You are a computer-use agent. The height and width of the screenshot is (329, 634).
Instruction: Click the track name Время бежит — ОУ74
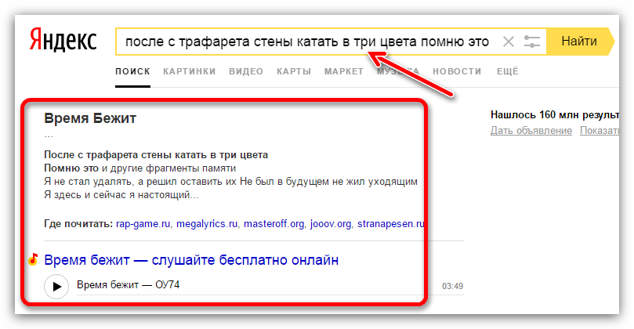click(129, 285)
